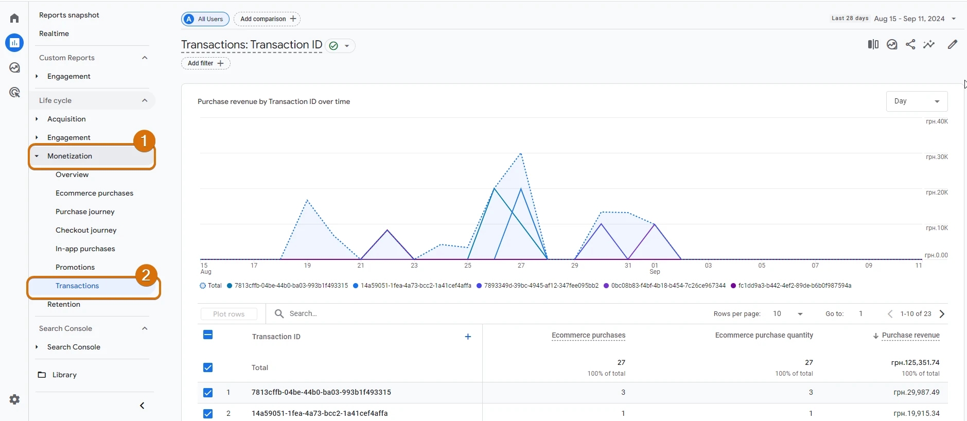Collapse the Custom Reports section
Screen dimensions: 967x421
point(145,58)
